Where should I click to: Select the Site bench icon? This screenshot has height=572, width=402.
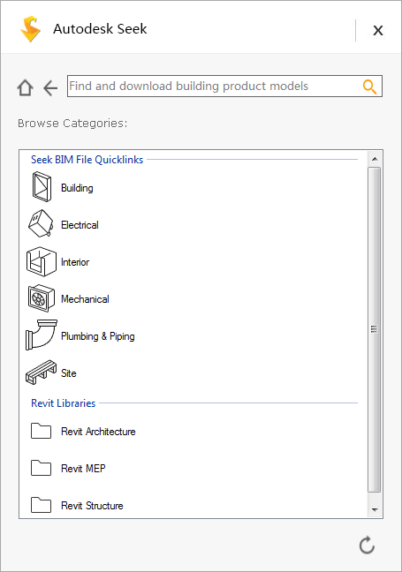pos(42,373)
